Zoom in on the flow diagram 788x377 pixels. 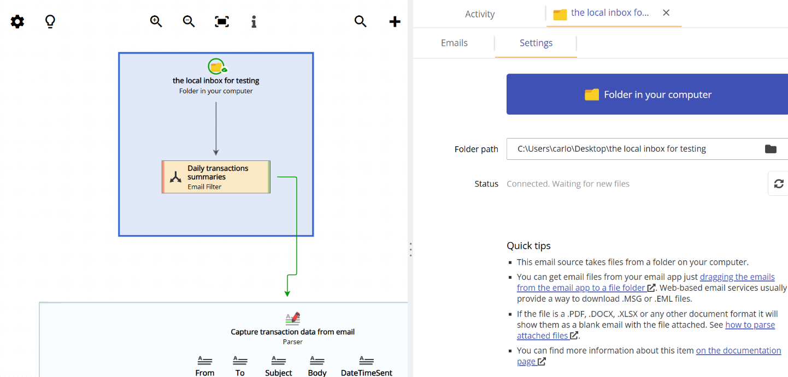pyautogui.click(x=156, y=21)
